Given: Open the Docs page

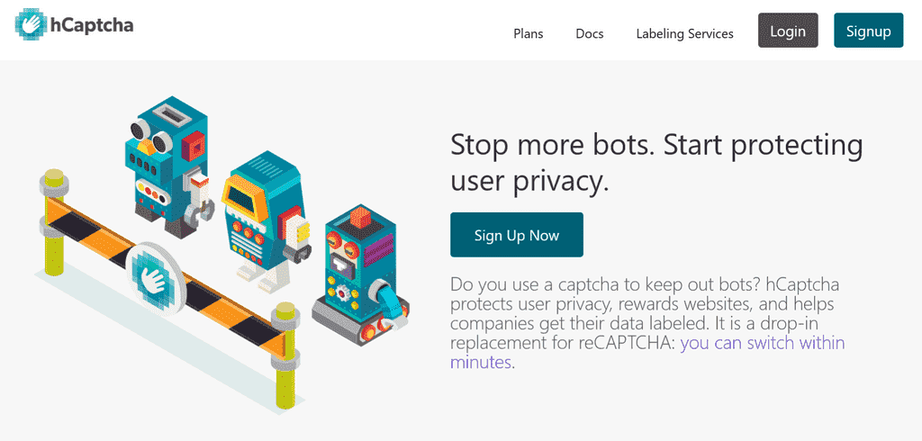Looking at the screenshot, I should [589, 33].
